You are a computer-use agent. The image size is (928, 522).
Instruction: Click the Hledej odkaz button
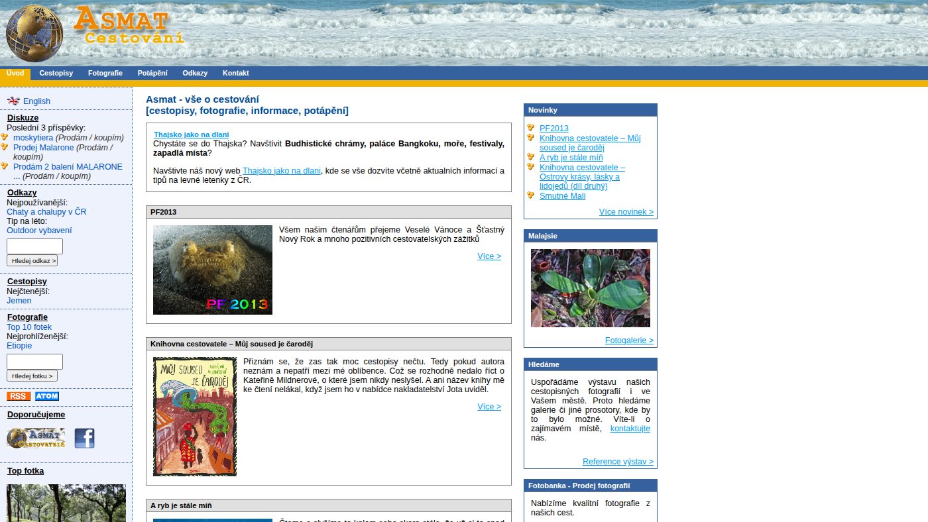pyautogui.click(x=32, y=261)
